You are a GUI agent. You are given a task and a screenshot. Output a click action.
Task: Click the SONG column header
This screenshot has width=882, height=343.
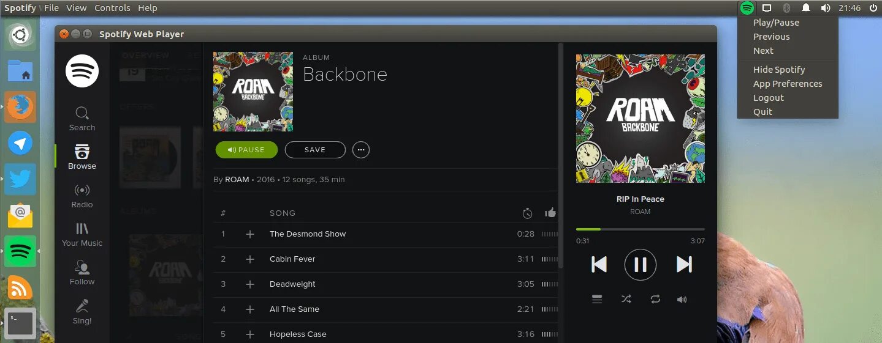tap(283, 213)
